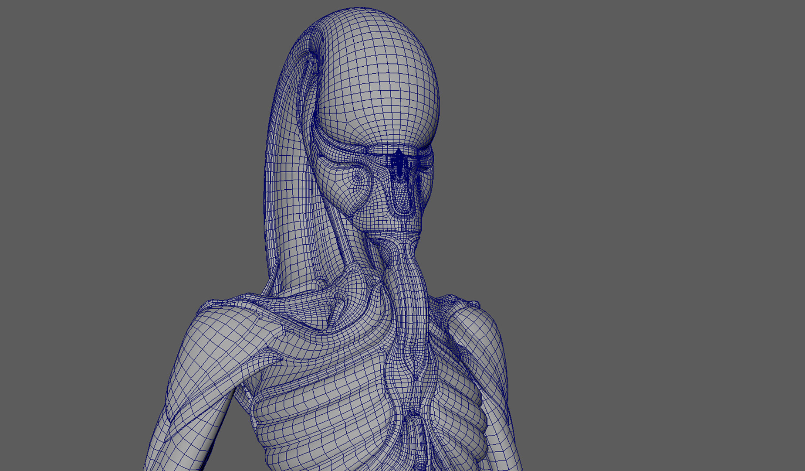Select the domed cranium of the wireframe model

click(x=378, y=78)
